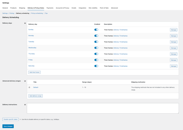Click help icon beside Delivery instructions
Screen dimensions: 183x130
click(25, 105)
